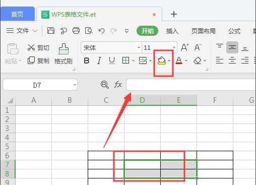This screenshot has height=185, width=256.
Task: Switch to the 公式 ribbon tab
Action: point(234,31)
